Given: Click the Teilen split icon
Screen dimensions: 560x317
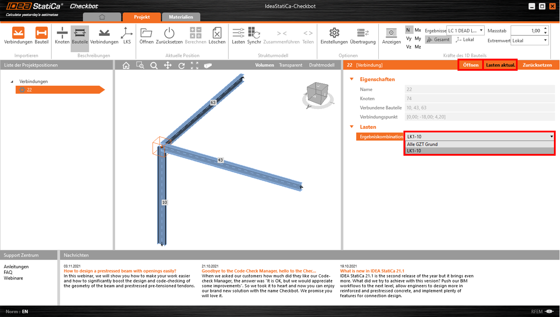Looking at the screenshot, I should pos(308,36).
